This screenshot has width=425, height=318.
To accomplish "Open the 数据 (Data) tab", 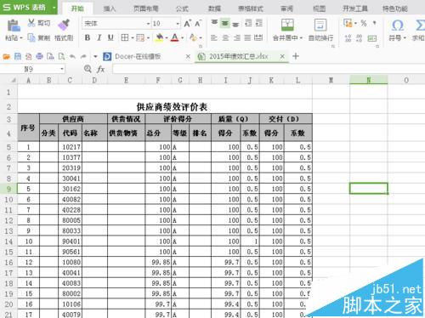I will (x=214, y=9).
